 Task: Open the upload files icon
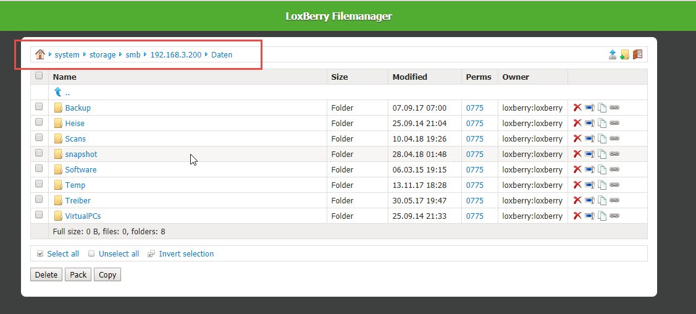click(x=613, y=54)
